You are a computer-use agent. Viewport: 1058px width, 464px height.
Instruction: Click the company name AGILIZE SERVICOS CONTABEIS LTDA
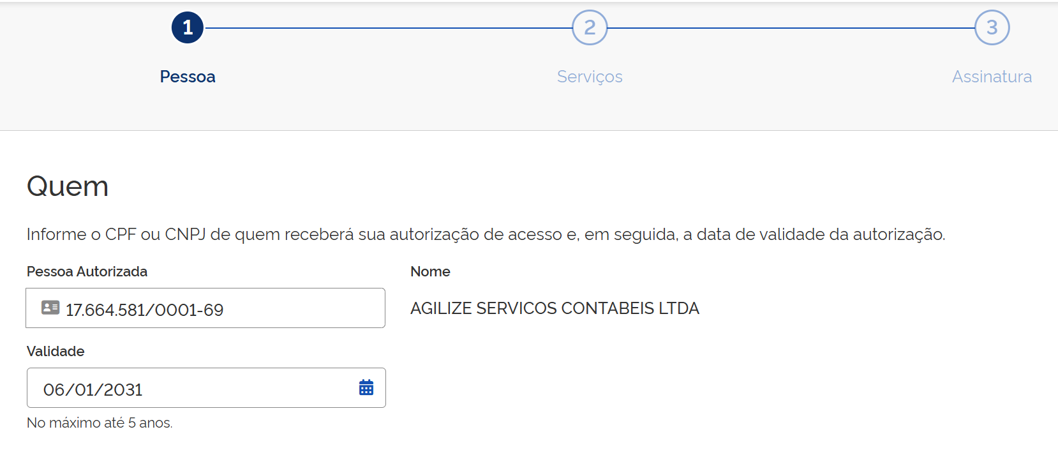tap(555, 308)
